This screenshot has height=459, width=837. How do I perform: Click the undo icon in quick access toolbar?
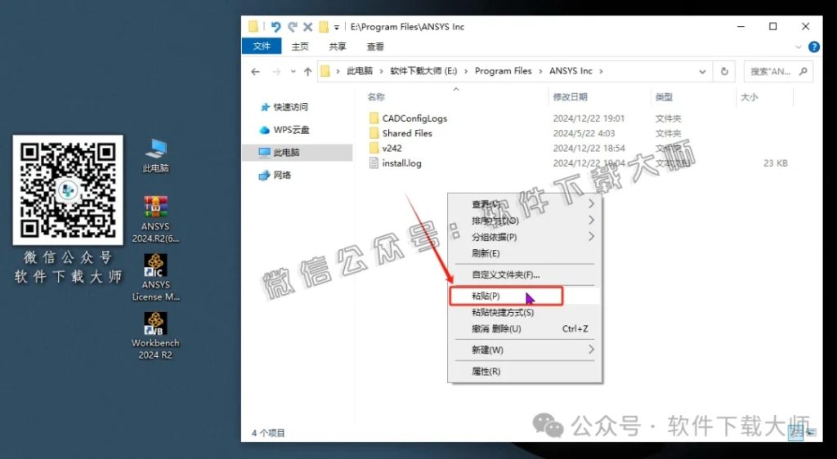pyautogui.click(x=275, y=27)
